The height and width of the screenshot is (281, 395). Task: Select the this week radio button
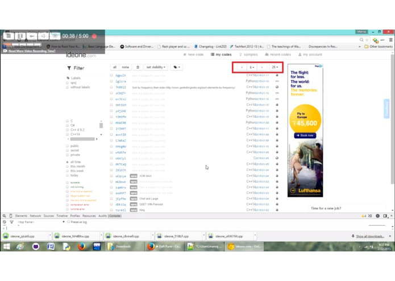coord(67,171)
